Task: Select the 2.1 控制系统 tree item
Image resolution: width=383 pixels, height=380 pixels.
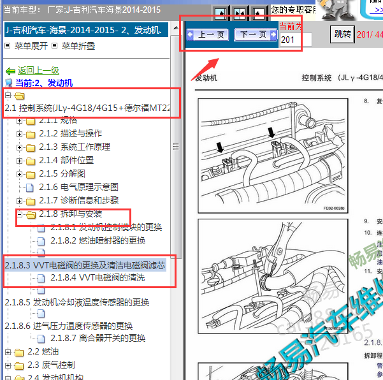Action: point(87,108)
